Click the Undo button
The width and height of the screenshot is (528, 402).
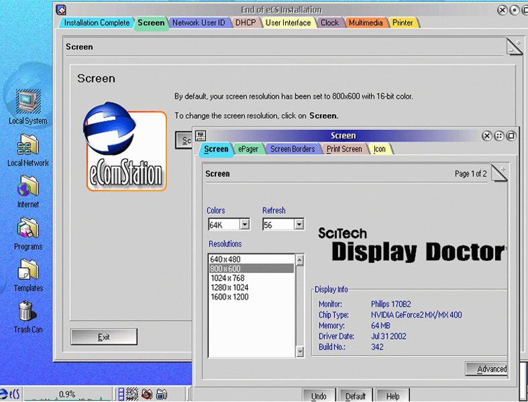pos(319,395)
